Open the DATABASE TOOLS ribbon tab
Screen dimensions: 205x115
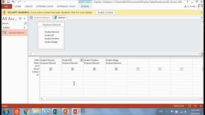(x=66, y=6)
